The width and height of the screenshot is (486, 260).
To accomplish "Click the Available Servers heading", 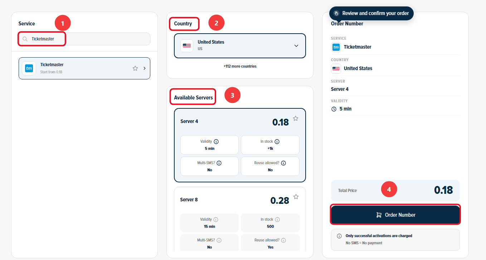I will [x=193, y=98].
